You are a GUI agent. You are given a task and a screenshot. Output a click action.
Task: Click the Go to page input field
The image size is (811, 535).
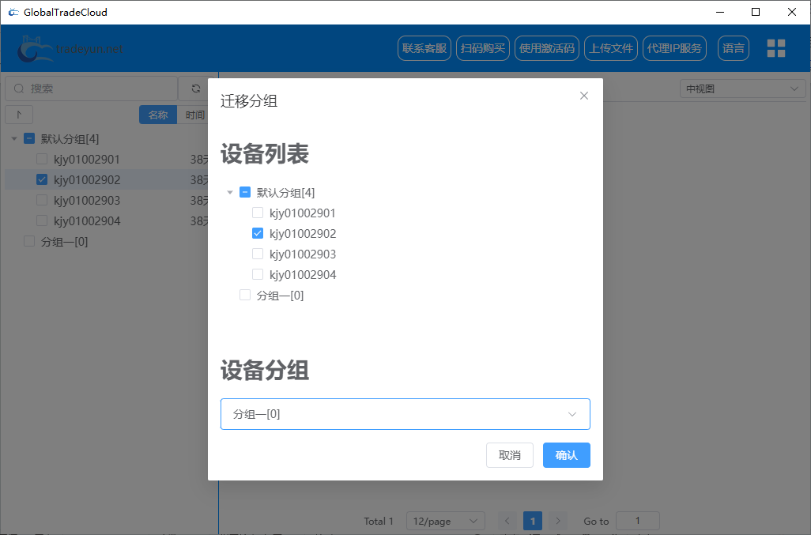coord(637,521)
